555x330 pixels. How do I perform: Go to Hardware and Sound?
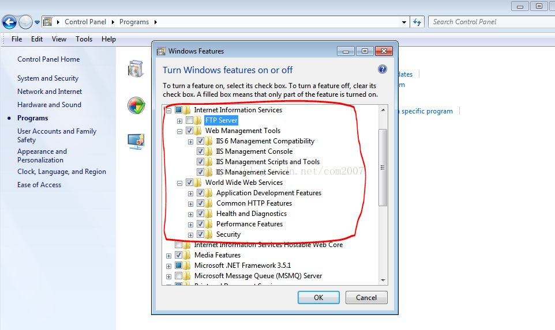coord(49,105)
